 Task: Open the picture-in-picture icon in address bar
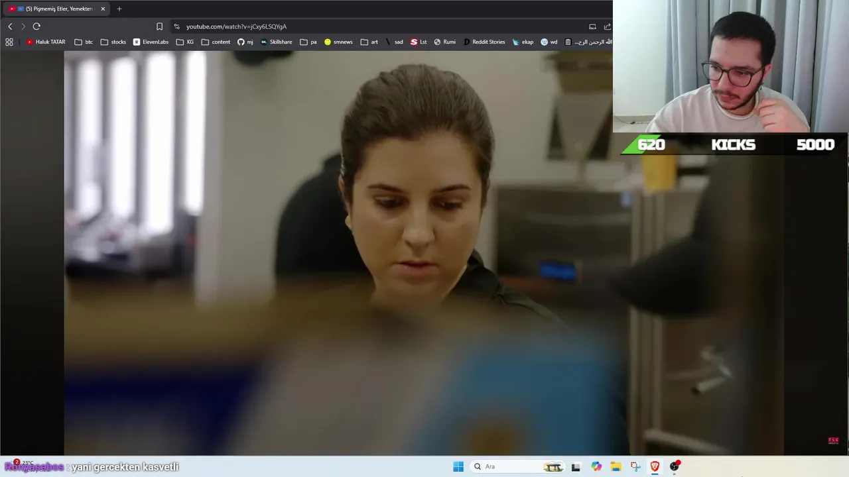click(x=592, y=26)
